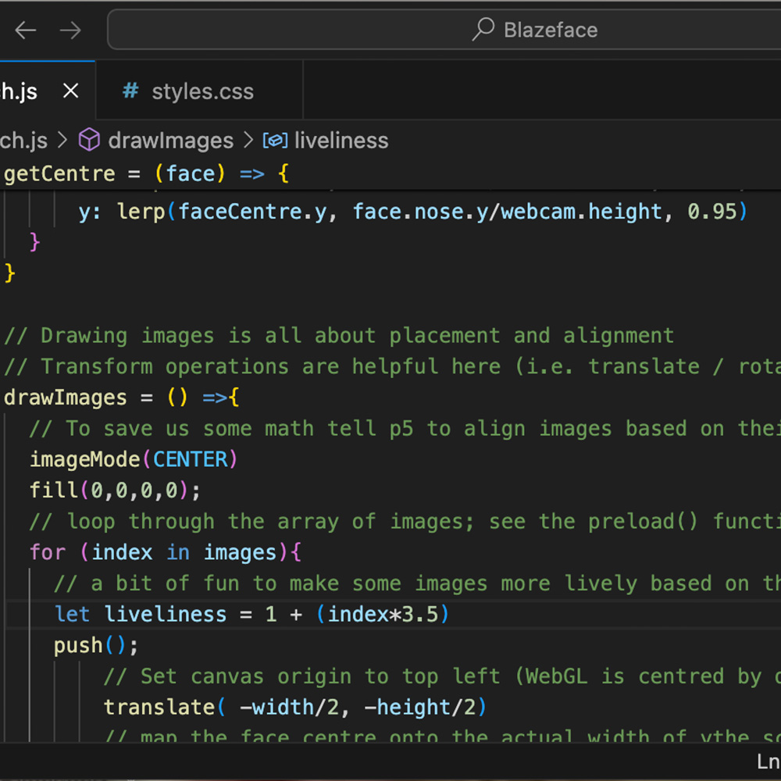Click the liveliness method icon in breadcrumbs
781x781 pixels.
click(x=275, y=140)
